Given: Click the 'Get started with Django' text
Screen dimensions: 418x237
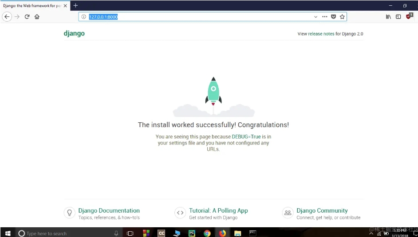Looking at the screenshot, I should [x=213, y=218].
